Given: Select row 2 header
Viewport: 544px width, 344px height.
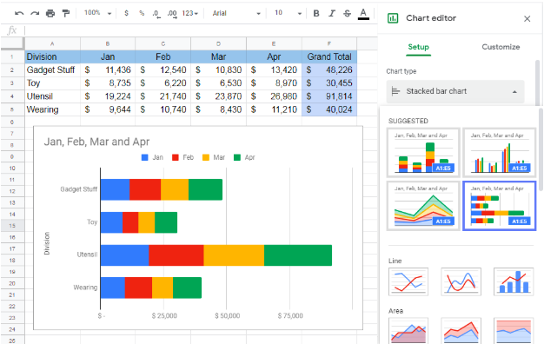Looking at the screenshot, I should coord(12,70).
